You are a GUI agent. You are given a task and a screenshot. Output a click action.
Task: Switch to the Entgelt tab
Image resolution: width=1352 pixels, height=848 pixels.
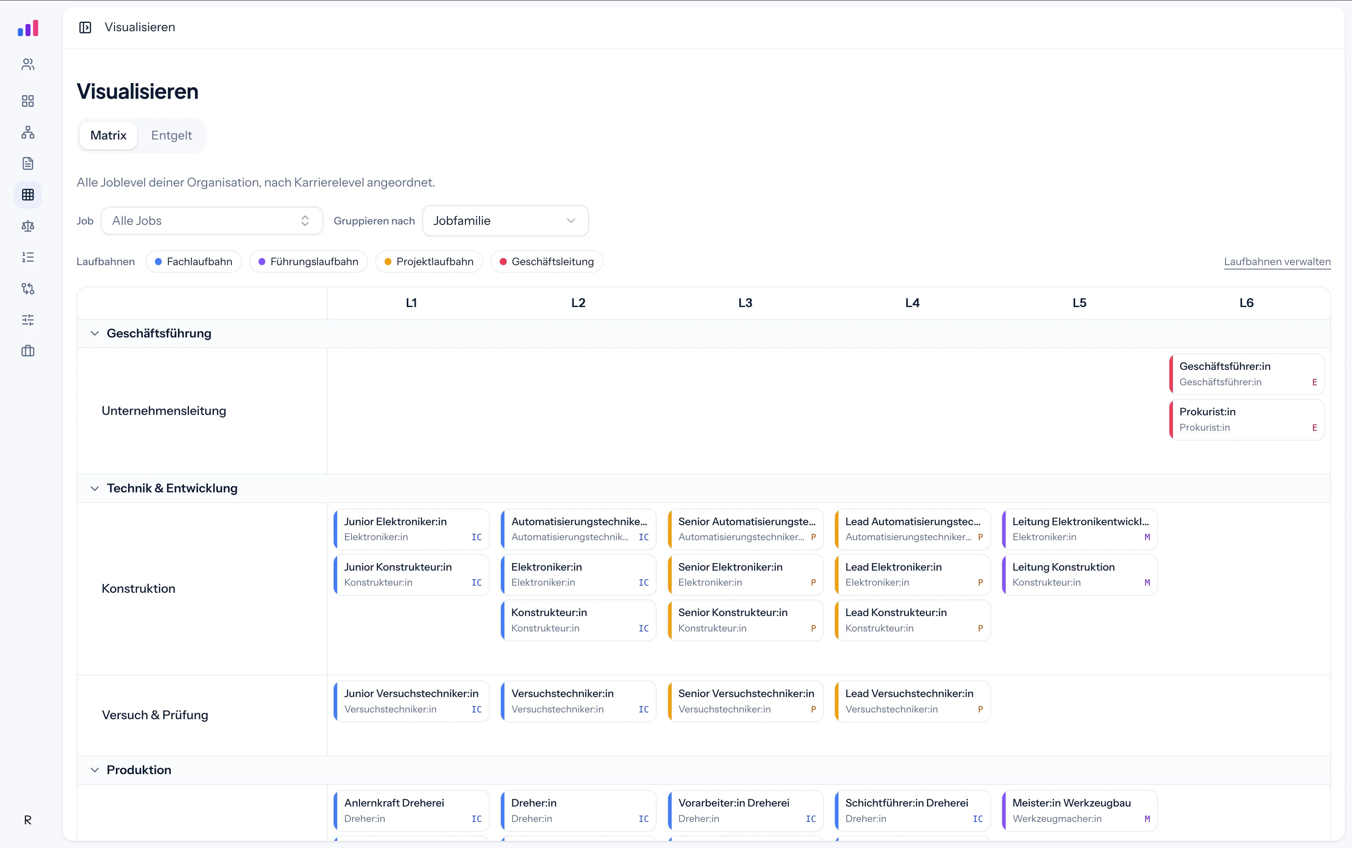(x=172, y=135)
